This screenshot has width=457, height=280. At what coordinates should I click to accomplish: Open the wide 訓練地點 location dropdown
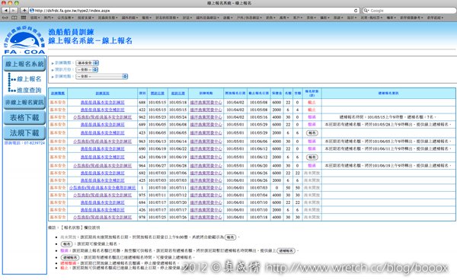(x=102, y=76)
